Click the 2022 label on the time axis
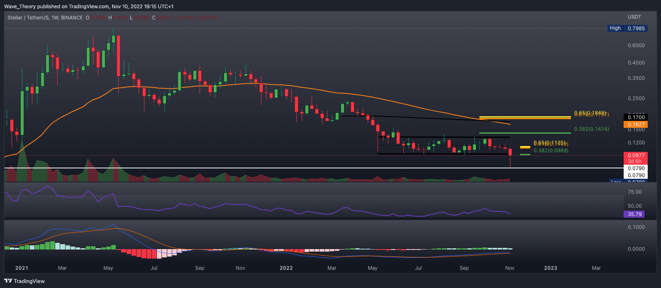The height and width of the screenshot is (288, 661). click(x=286, y=268)
